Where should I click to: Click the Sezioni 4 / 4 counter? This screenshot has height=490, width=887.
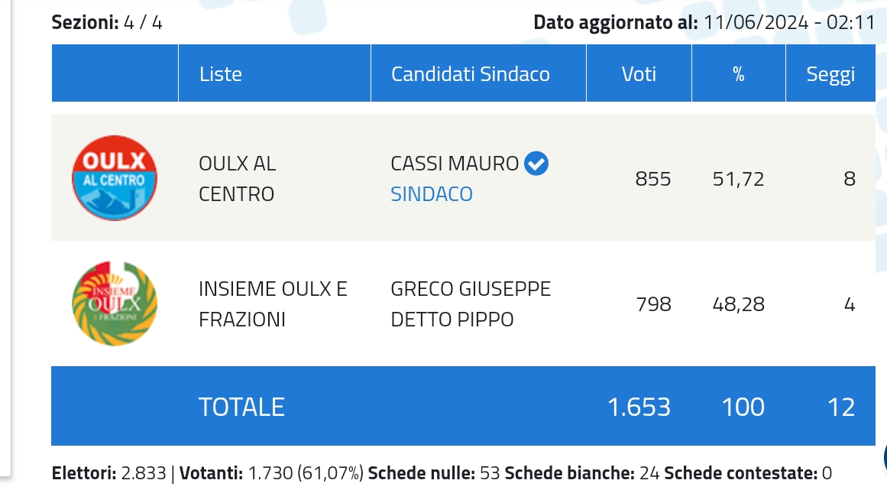[107, 22]
